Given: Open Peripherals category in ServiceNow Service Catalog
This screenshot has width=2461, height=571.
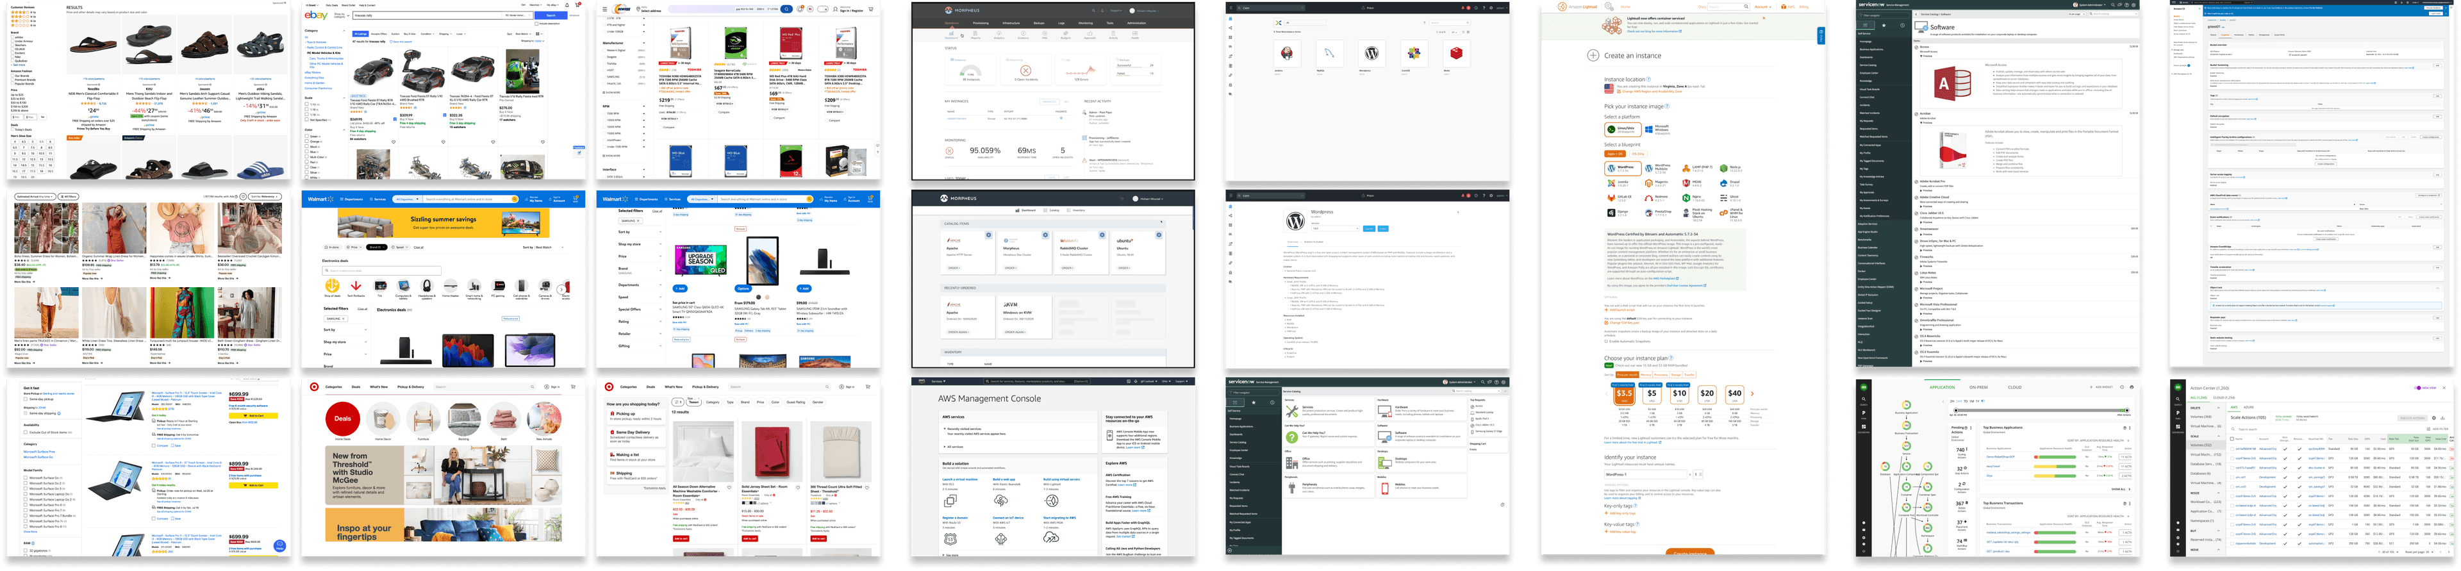Looking at the screenshot, I should [x=1329, y=487].
